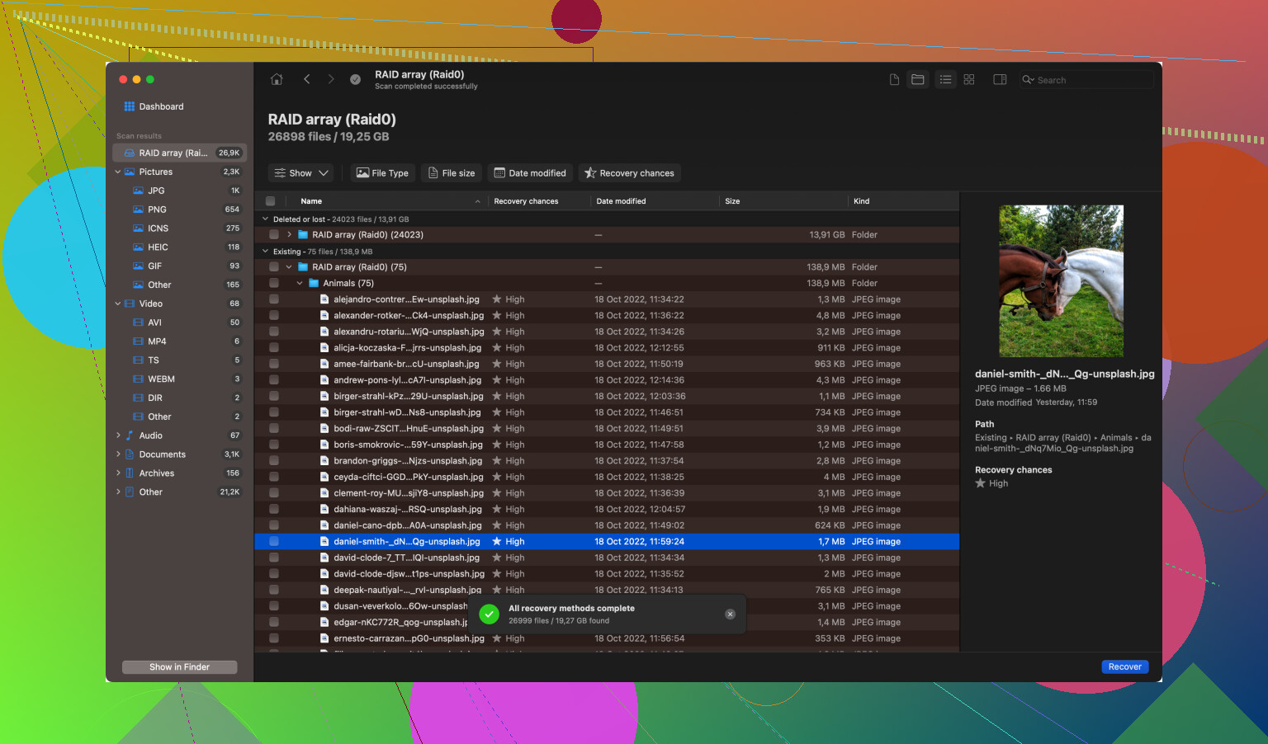Click the scan completed checkmark icon
Viewport: 1268px width, 744px height.
(355, 79)
